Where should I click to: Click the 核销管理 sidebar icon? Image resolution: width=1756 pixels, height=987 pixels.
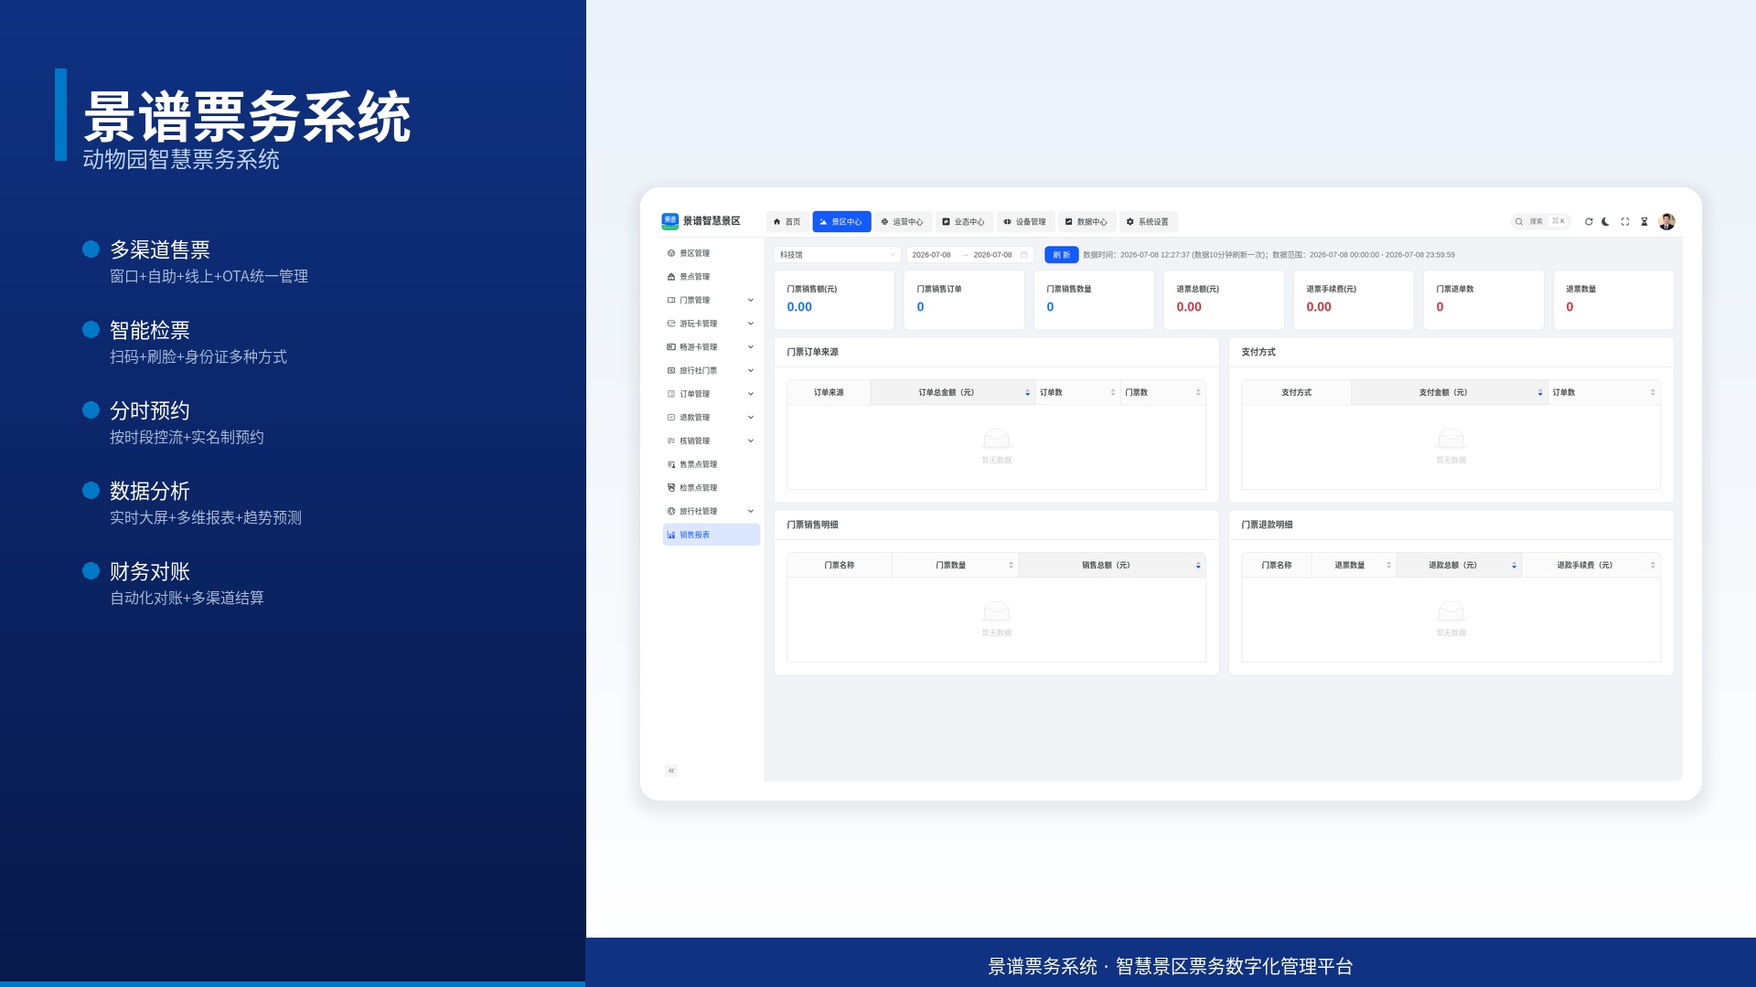(671, 440)
